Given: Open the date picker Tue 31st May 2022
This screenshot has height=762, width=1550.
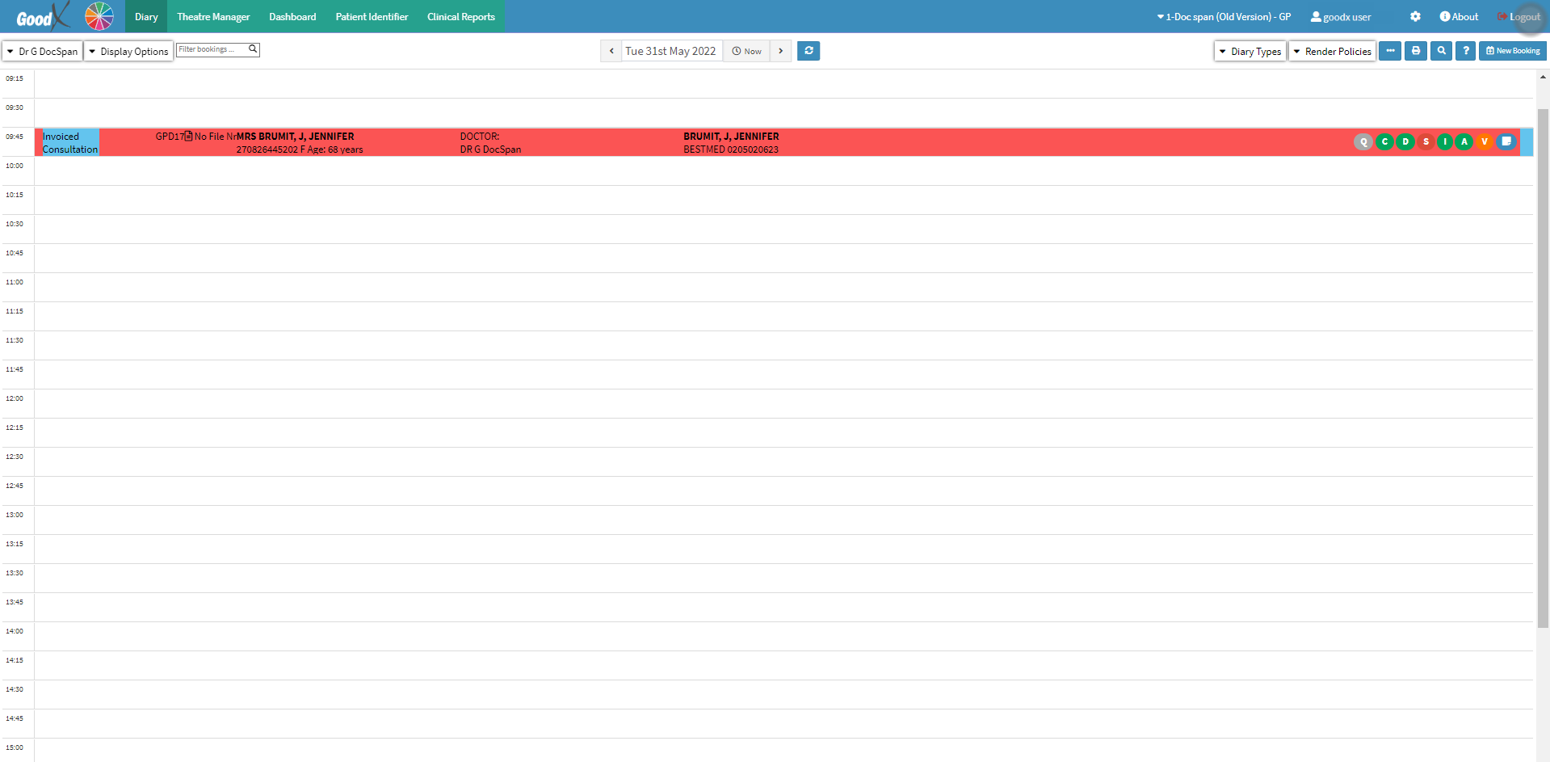Looking at the screenshot, I should (671, 51).
